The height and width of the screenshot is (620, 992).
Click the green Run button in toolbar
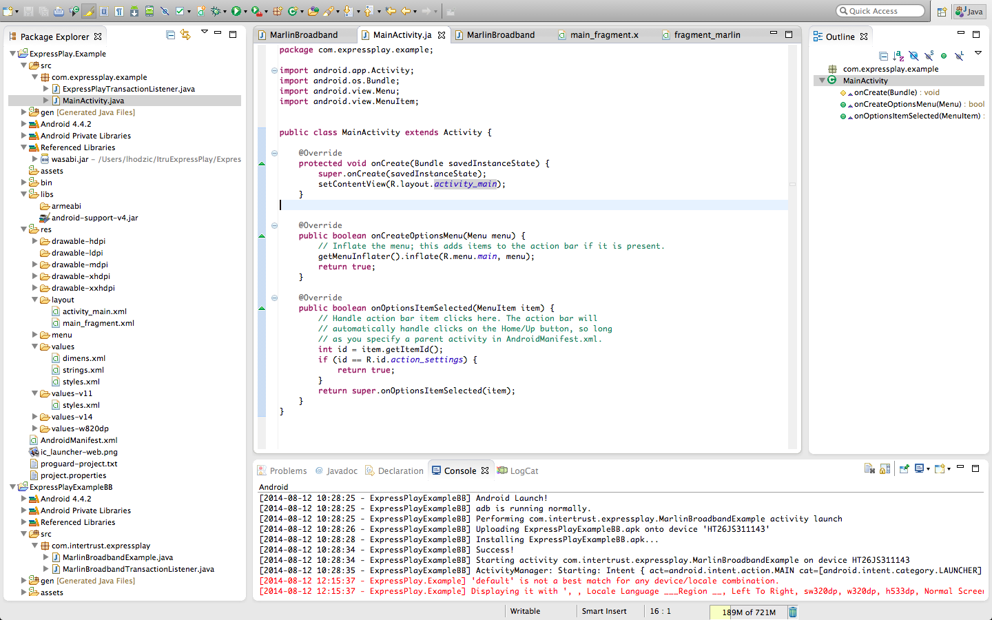236,11
